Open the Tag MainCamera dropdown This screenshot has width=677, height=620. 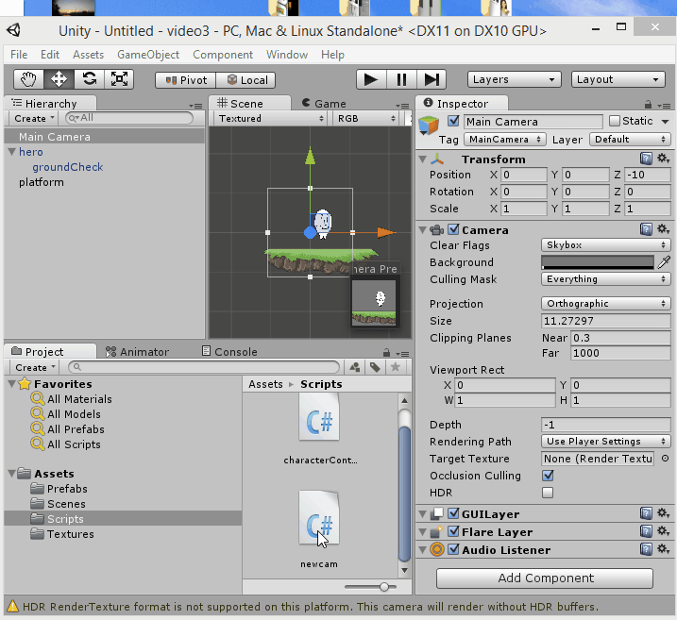(x=504, y=140)
